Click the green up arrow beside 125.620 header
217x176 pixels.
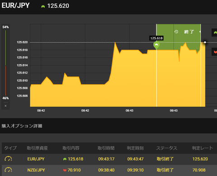(x=43, y=6)
